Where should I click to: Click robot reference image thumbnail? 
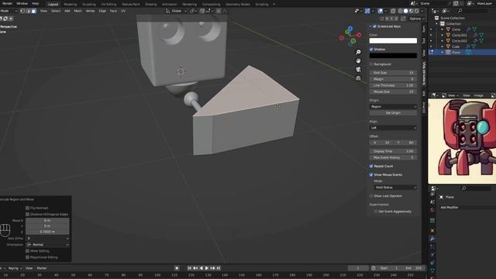[x=462, y=141]
